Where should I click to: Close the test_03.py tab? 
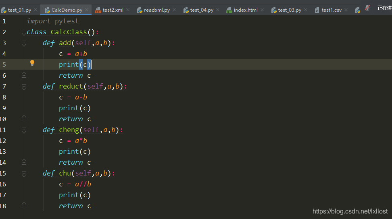(306, 10)
